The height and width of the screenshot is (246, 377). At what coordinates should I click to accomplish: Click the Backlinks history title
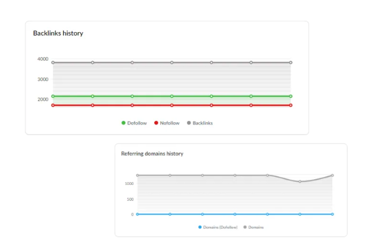tap(58, 33)
